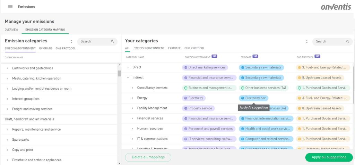Expand the Earthworks and geotechnics category
355x165 pixels.
point(8,68)
